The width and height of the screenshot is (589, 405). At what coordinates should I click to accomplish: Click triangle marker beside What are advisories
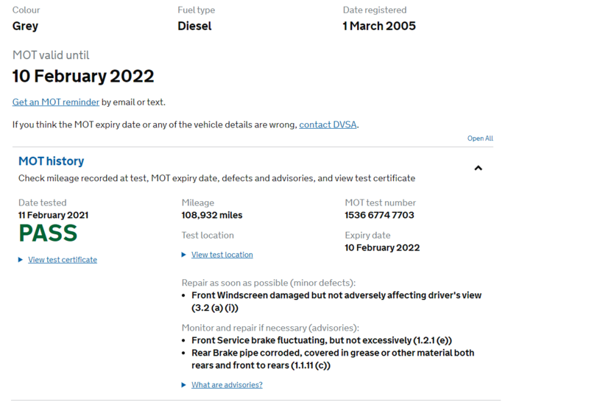click(x=184, y=385)
